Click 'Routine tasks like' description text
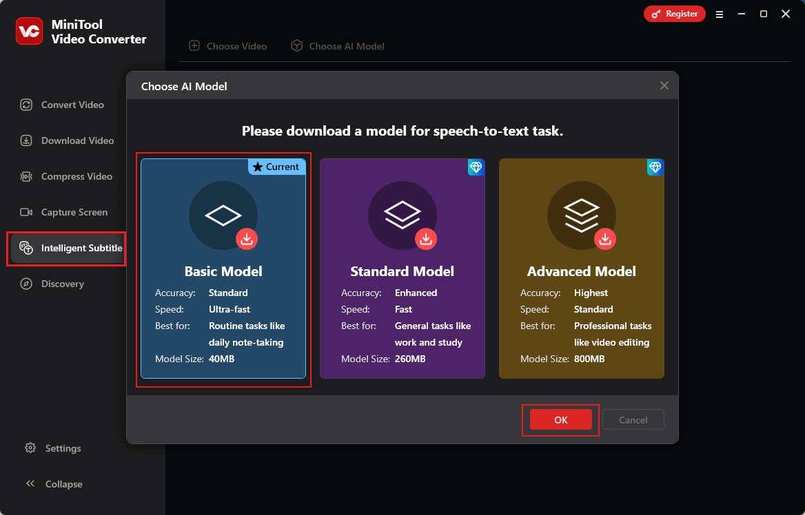This screenshot has width=805, height=515. [247, 326]
